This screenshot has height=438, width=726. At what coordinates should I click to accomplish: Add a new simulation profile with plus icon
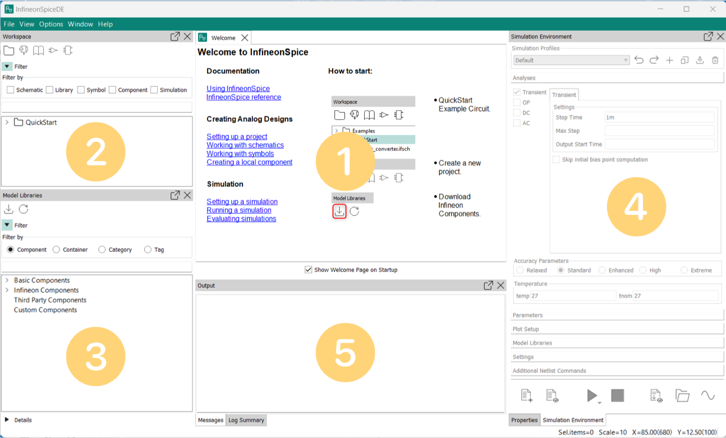click(669, 61)
